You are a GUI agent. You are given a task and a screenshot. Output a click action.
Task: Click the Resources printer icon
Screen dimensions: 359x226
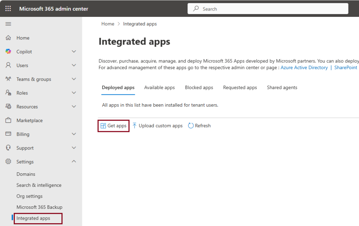(8, 107)
